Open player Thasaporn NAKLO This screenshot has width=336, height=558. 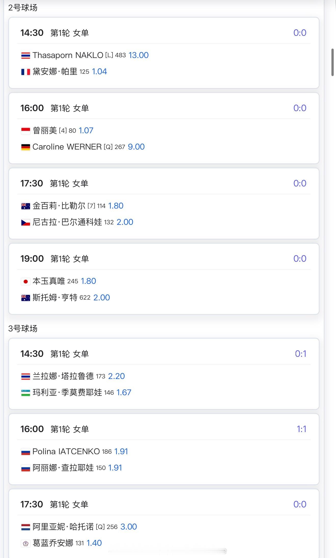(x=68, y=55)
